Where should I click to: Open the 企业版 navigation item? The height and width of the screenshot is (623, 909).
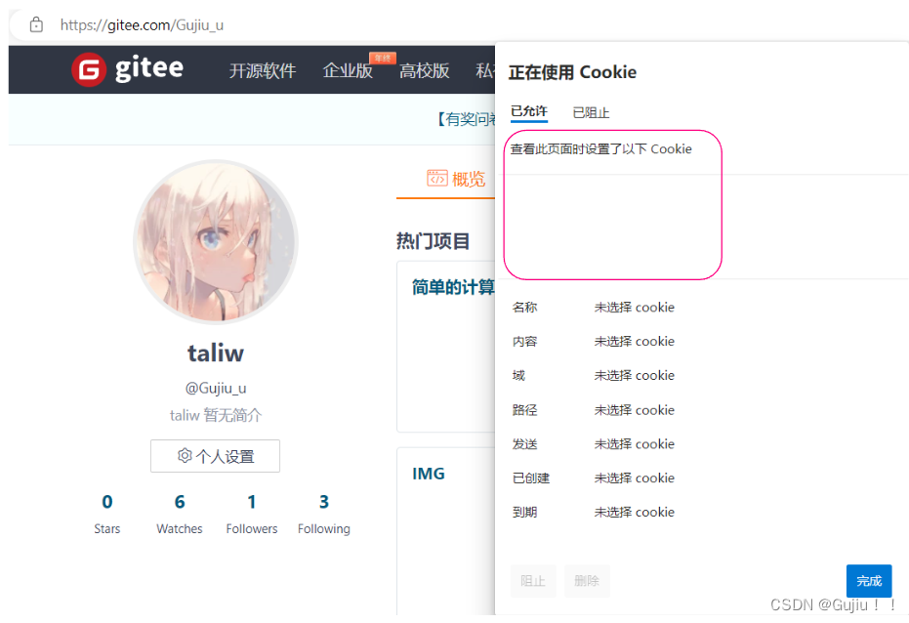(x=348, y=70)
